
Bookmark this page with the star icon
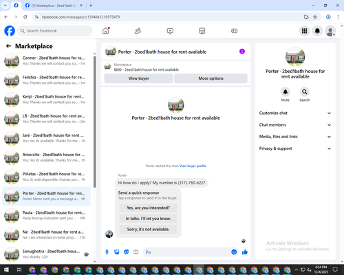pyautogui.click(x=315, y=17)
